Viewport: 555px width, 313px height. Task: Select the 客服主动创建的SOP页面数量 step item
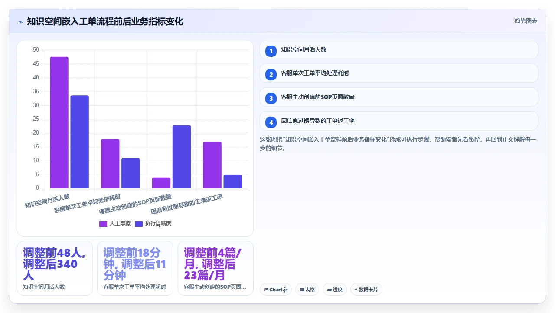pyautogui.click(x=398, y=97)
